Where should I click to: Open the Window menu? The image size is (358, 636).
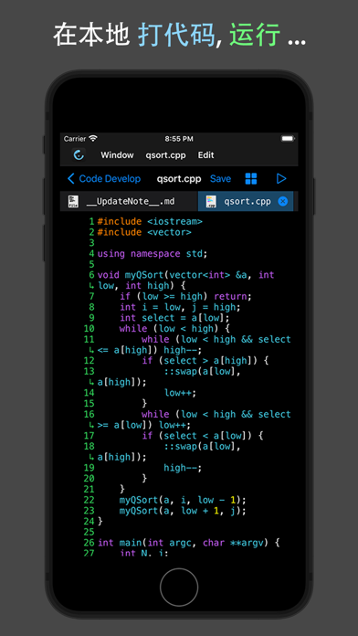(x=117, y=155)
